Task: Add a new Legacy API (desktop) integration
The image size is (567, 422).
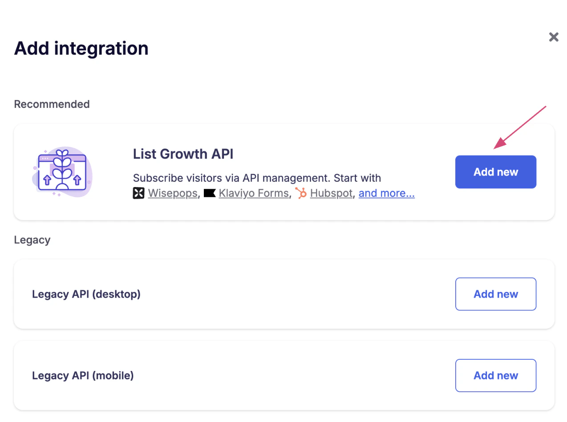Action: [495, 294]
